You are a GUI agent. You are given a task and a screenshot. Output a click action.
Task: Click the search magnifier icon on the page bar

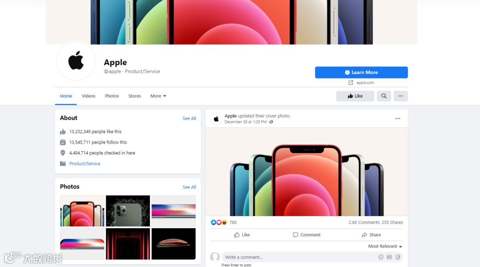pos(384,96)
